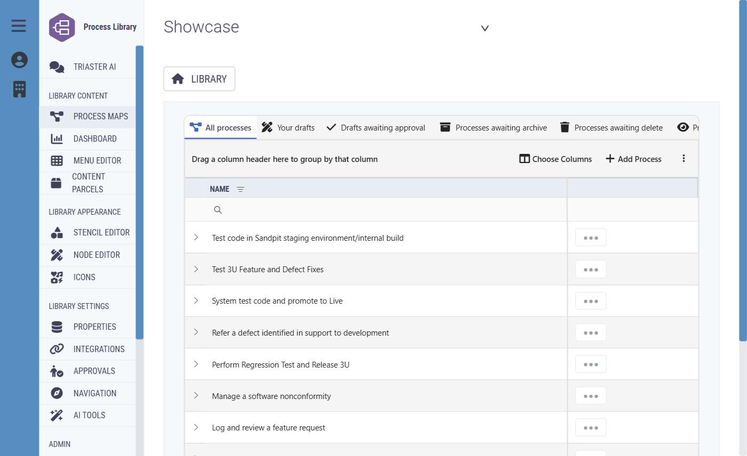The image size is (747, 456).
Task: Click the Process Library logo
Action: (x=62, y=27)
